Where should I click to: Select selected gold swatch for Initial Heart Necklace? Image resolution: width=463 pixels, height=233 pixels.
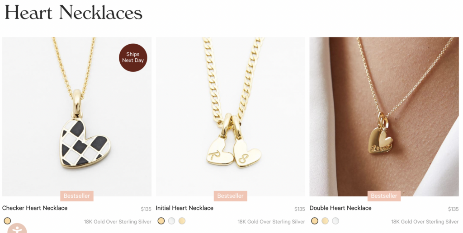(161, 221)
